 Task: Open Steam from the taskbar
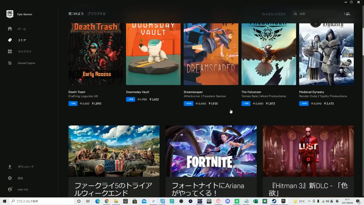click(274, 201)
